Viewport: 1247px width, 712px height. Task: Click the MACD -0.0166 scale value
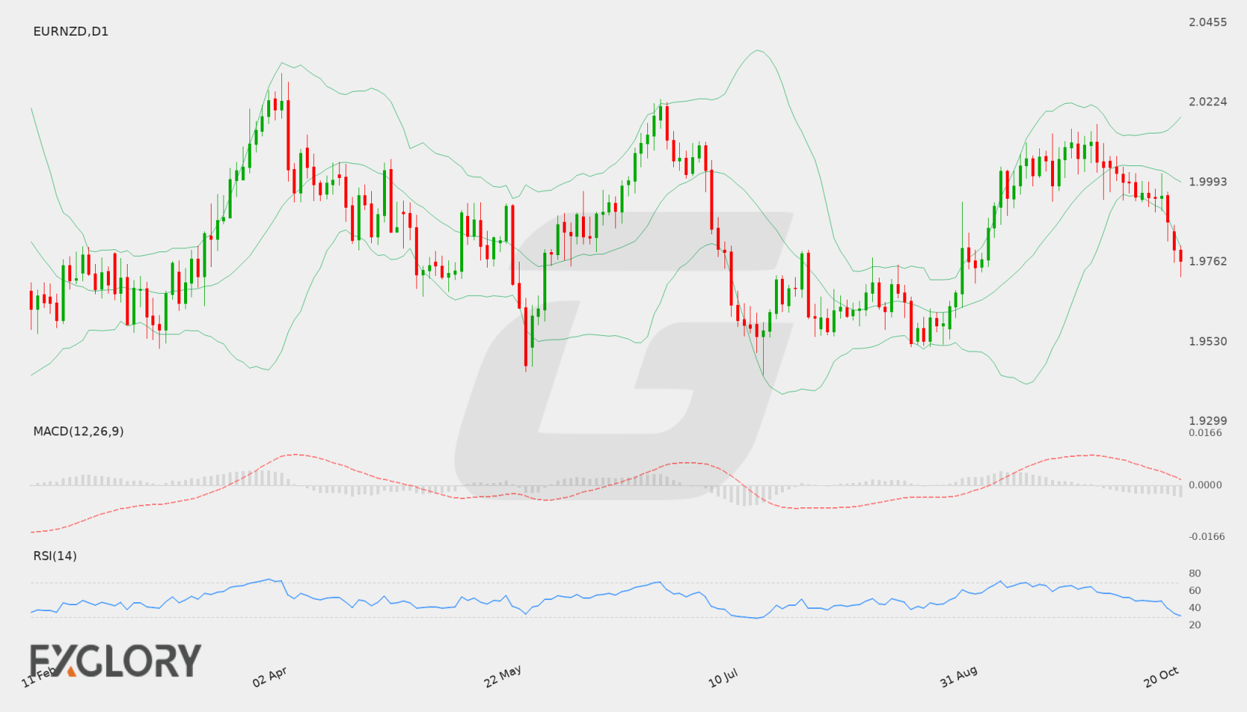[x=1205, y=536]
